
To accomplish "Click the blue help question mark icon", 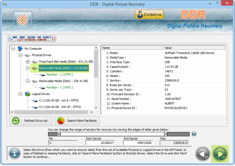I will point(194,134).
